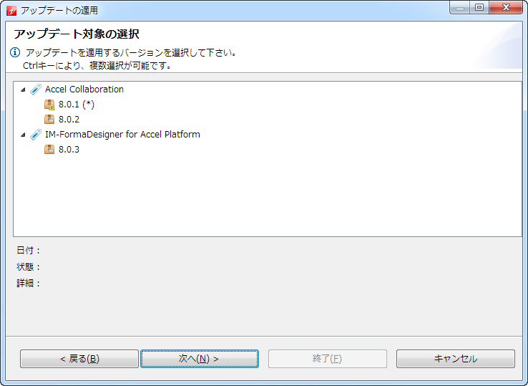Maximize the アップデートの適用 window

coord(479,8)
